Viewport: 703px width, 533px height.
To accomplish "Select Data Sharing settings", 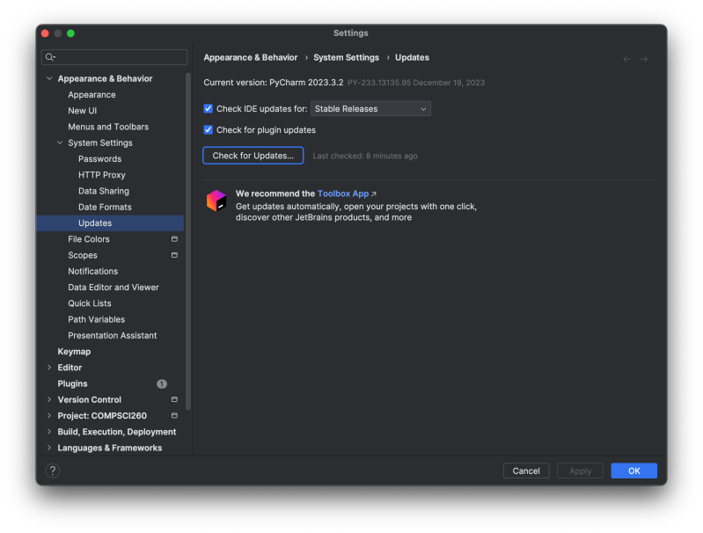I will pyautogui.click(x=104, y=191).
